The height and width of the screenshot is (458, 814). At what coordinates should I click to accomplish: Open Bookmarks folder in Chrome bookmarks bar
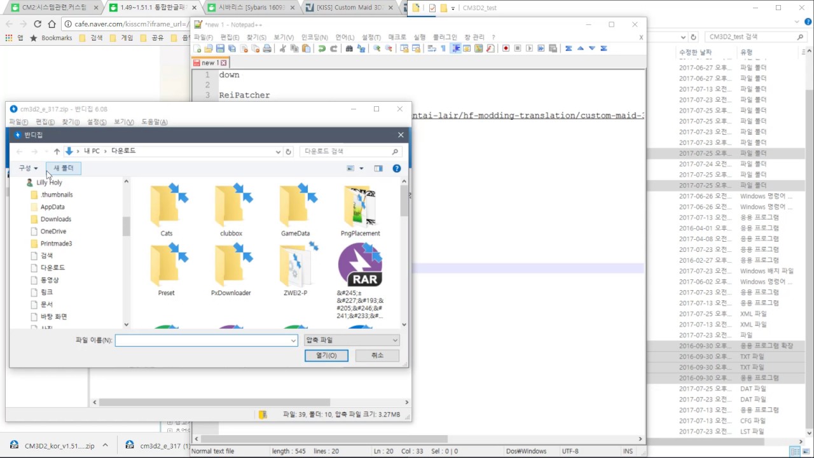(52, 38)
